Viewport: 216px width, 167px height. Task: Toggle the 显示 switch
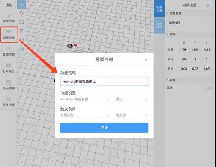coord(208,88)
